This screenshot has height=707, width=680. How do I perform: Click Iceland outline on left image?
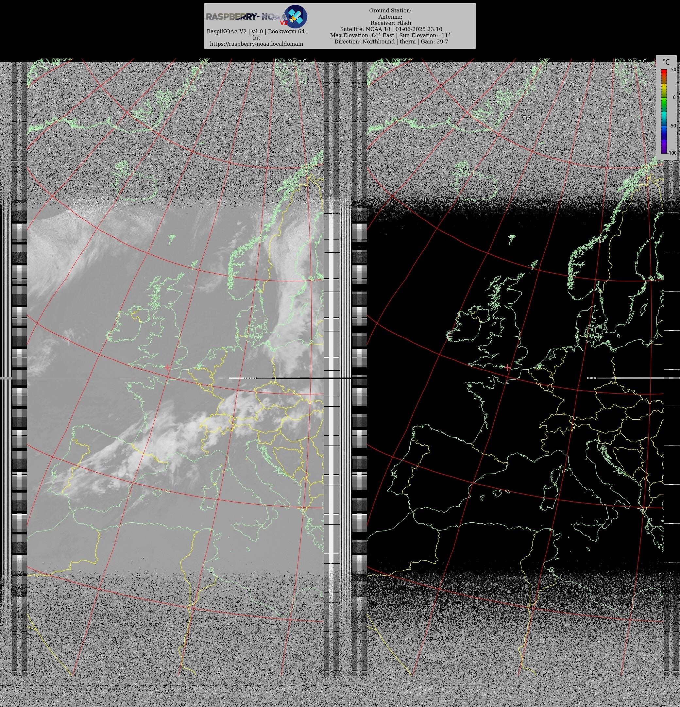135,180
